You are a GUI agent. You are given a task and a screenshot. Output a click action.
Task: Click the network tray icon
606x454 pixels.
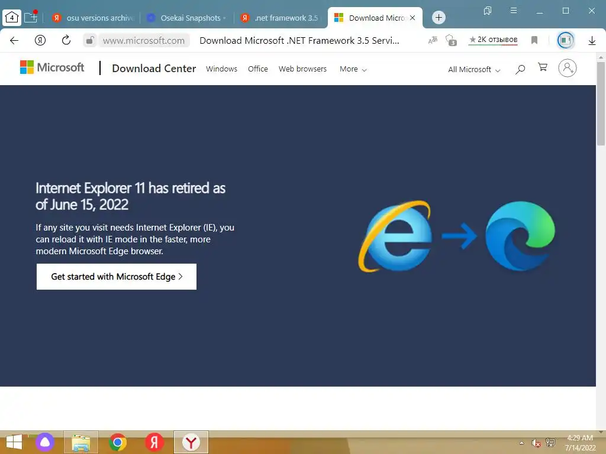(x=550, y=443)
